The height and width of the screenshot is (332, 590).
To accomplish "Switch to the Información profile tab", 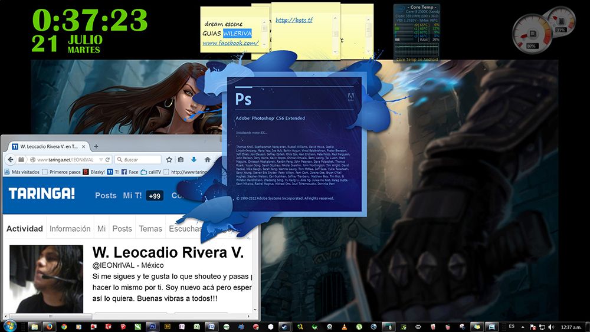I will pyautogui.click(x=70, y=229).
